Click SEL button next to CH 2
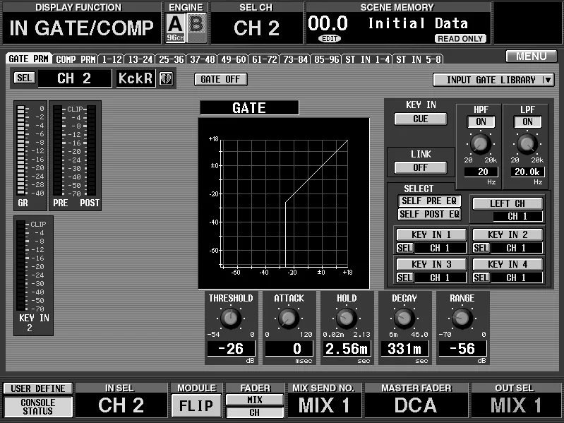564x423 pixels. tap(25, 78)
